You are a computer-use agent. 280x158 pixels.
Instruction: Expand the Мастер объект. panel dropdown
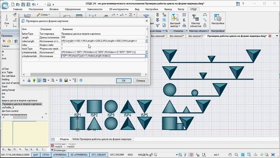click(x=208, y=31)
